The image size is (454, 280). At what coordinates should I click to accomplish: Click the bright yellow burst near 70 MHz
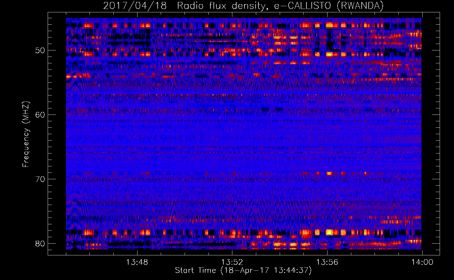coord(329,173)
